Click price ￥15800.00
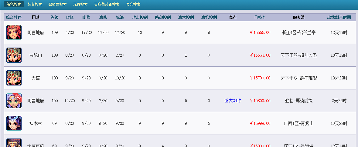 tap(260, 101)
